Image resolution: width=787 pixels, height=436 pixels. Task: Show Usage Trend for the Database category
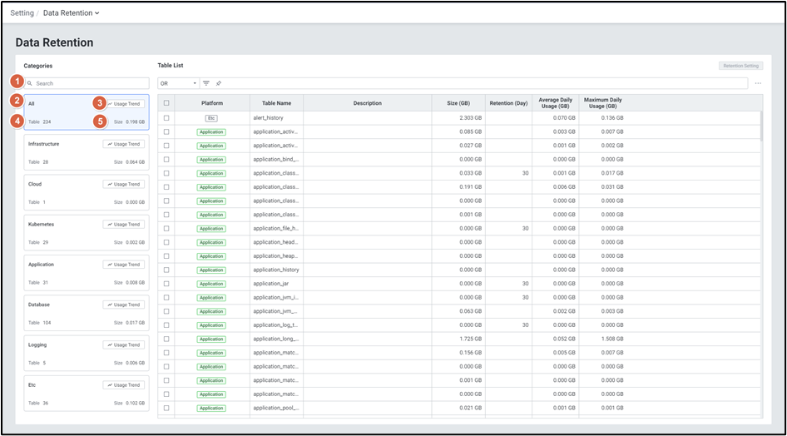tap(124, 305)
